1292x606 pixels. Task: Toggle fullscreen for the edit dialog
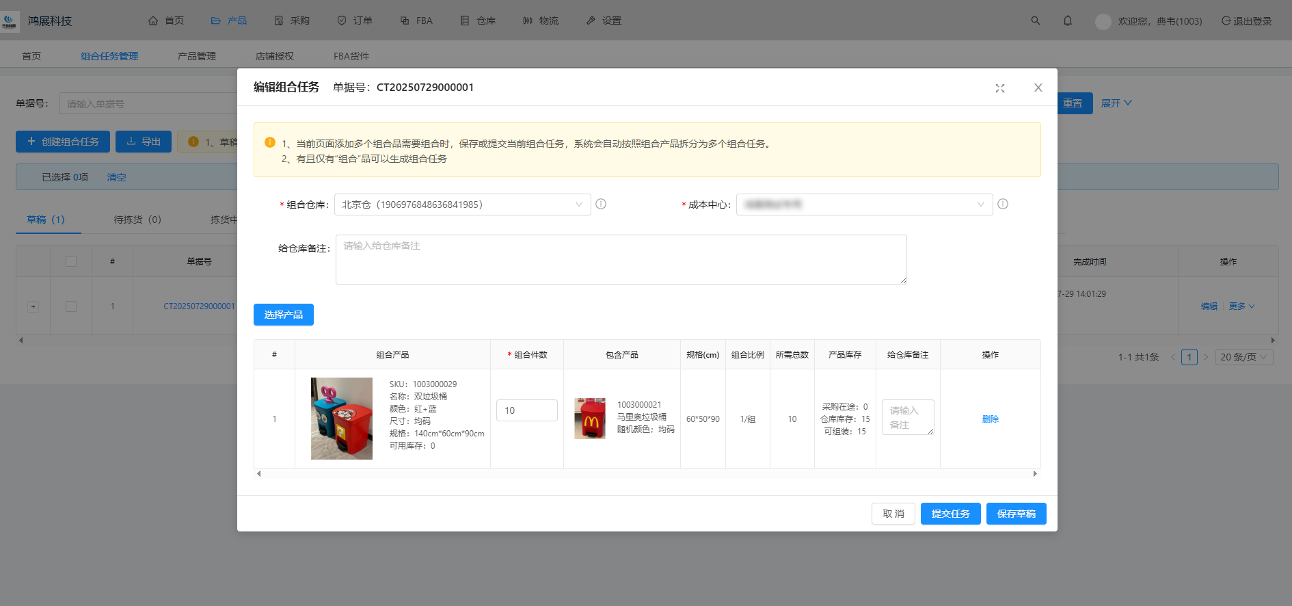coord(999,88)
